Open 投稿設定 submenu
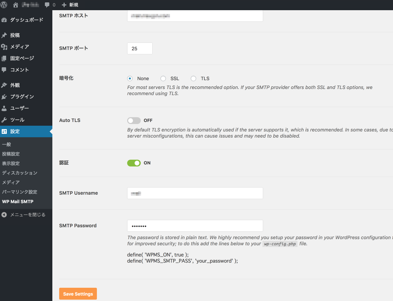The height and width of the screenshot is (301, 393). click(11, 154)
